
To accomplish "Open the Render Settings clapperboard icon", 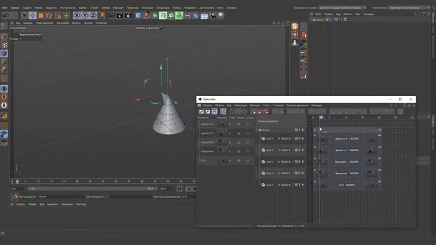I will click(128, 16).
